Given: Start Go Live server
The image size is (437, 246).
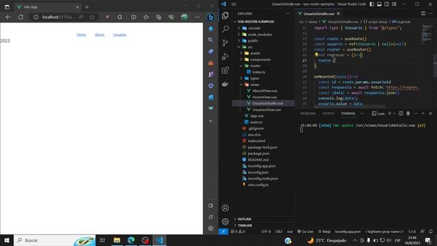Looking at the screenshot, I should click(305, 232).
